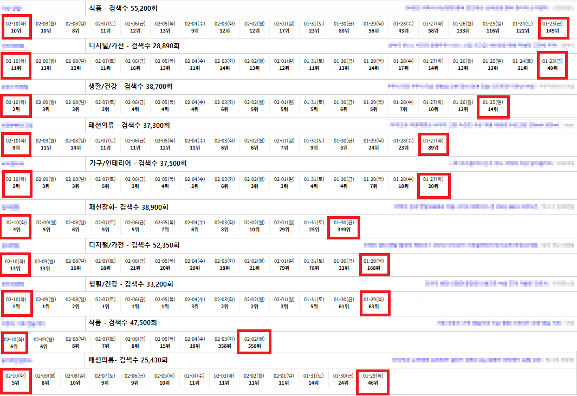Click the highlighted 01-29(목) 63위 cell
The height and width of the screenshot is (396, 577).
373,302
